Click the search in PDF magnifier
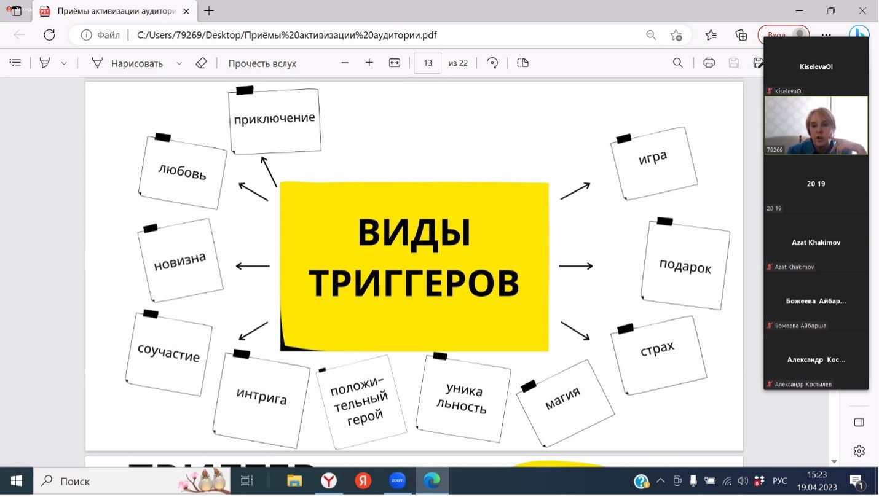The height and width of the screenshot is (497, 879). click(678, 63)
